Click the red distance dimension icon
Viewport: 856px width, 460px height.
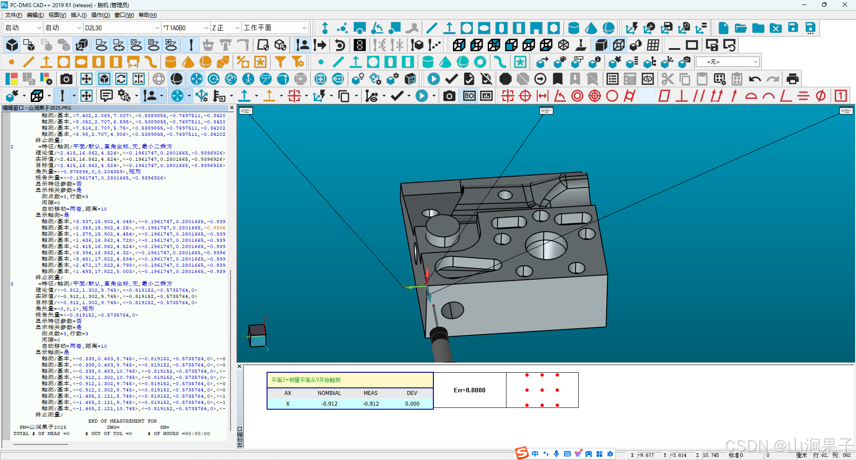tap(543, 96)
